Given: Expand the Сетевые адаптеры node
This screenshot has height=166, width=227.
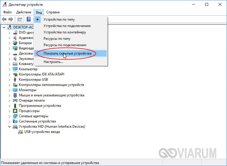Looking at the screenshot, I should pyautogui.click(x=10, y=116).
